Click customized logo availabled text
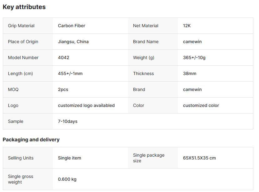This screenshot has width=259, height=192. click(86, 105)
